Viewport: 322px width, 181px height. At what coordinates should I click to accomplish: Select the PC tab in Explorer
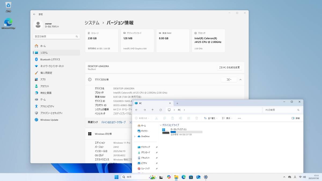(x=153, y=103)
